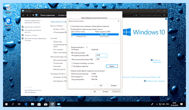Click search magnifier in Control Panel search
Screen dimensions: 189x110
(x=164, y=15)
